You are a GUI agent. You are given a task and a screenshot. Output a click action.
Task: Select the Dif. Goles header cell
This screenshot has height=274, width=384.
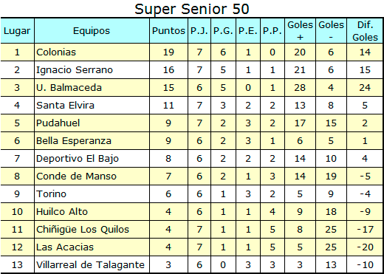click(x=365, y=31)
